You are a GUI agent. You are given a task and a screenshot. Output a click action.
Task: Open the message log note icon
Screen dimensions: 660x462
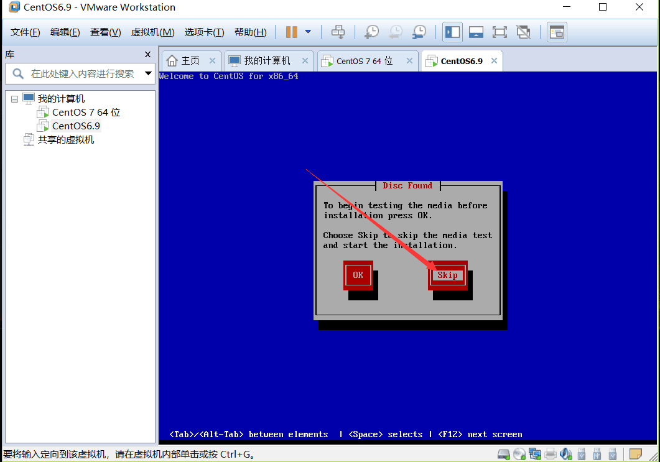(x=635, y=455)
